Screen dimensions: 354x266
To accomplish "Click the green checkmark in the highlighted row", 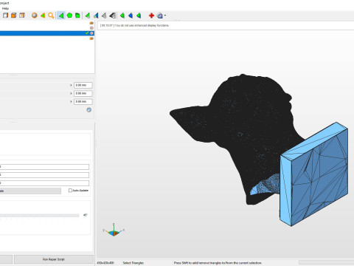I will (x=87, y=33).
